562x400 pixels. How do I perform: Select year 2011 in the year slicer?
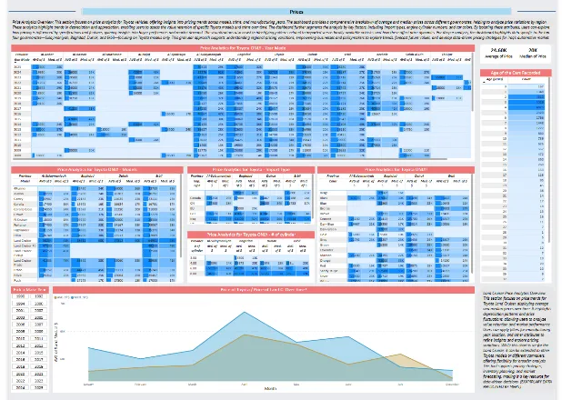(39, 338)
